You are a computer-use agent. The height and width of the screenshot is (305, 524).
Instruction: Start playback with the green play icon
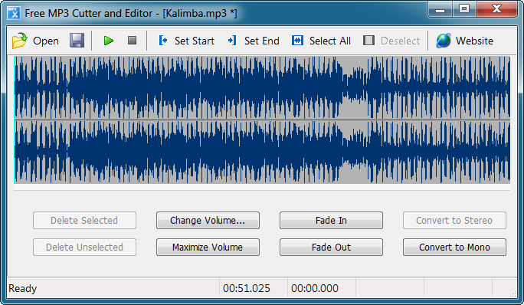(x=109, y=41)
